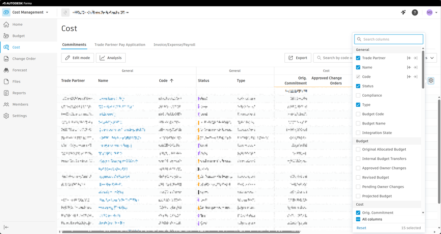Screen dimensions: 441x234
Task: Open the dropdown right of the search box
Action: [431, 58]
